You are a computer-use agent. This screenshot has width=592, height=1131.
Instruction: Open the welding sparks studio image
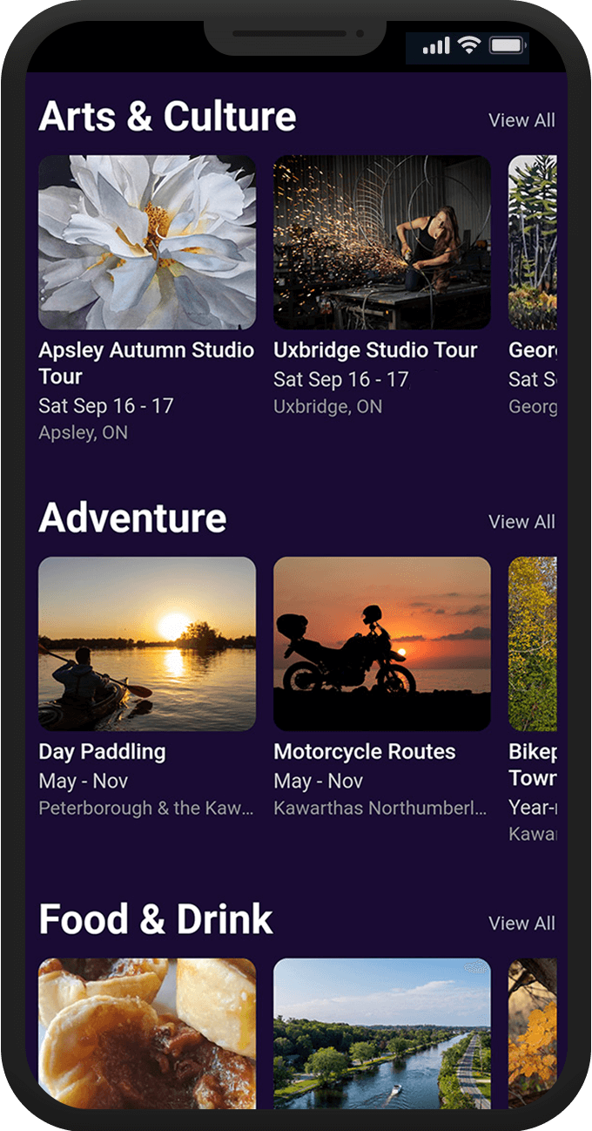pyautogui.click(x=382, y=242)
